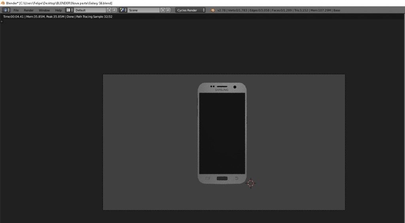Click the SAMSUNG logo on the phone
405x223 pixels.
[x=221, y=90]
